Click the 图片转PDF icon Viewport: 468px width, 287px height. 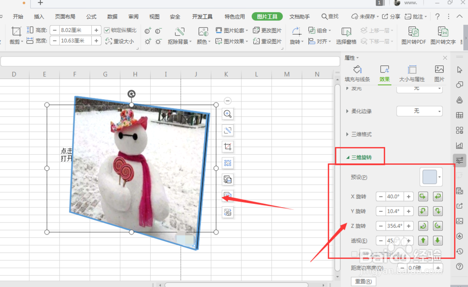coord(413,32)
